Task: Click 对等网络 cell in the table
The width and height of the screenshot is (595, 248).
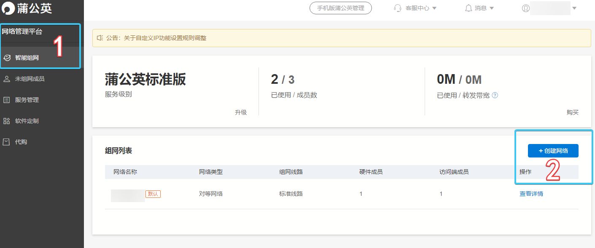Action: coord(211,194)
